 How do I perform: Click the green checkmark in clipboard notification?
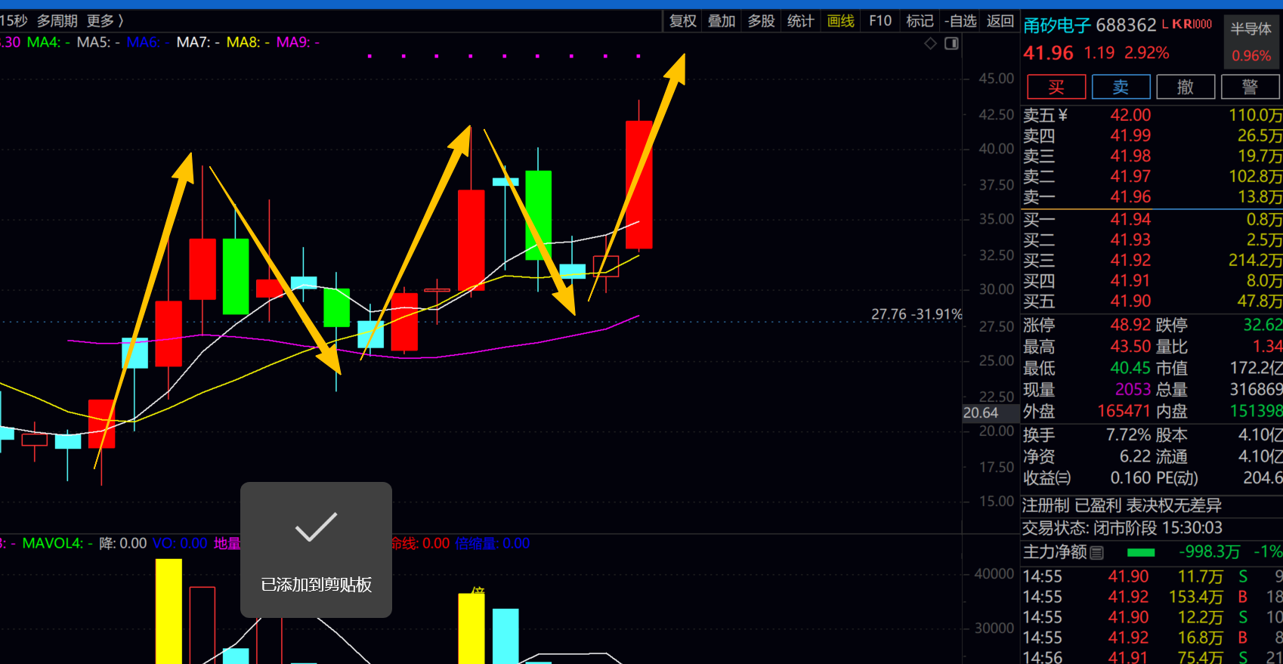(316, 527)
